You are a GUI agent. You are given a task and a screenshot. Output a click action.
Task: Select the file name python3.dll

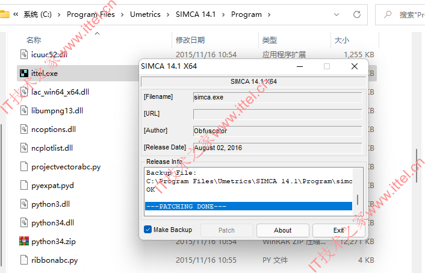[x=51, y=204]
